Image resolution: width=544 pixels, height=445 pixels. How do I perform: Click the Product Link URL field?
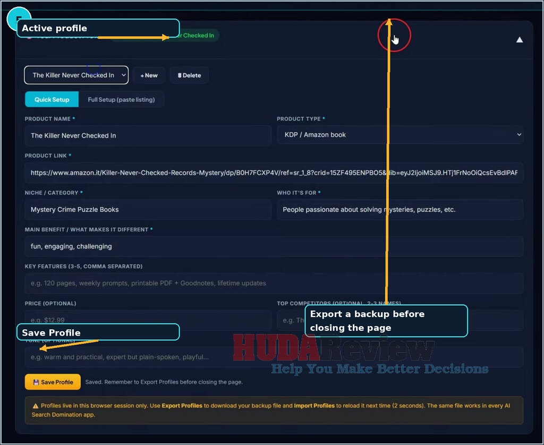[x=274, y=173]
